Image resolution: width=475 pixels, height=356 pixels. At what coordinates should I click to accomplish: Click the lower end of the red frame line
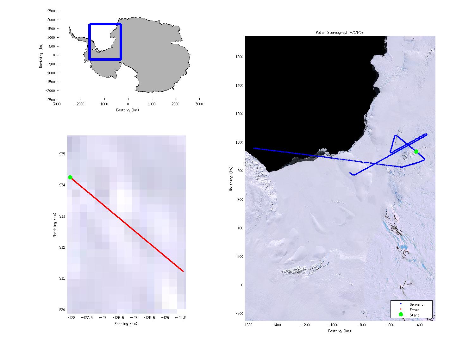[183, 271]
